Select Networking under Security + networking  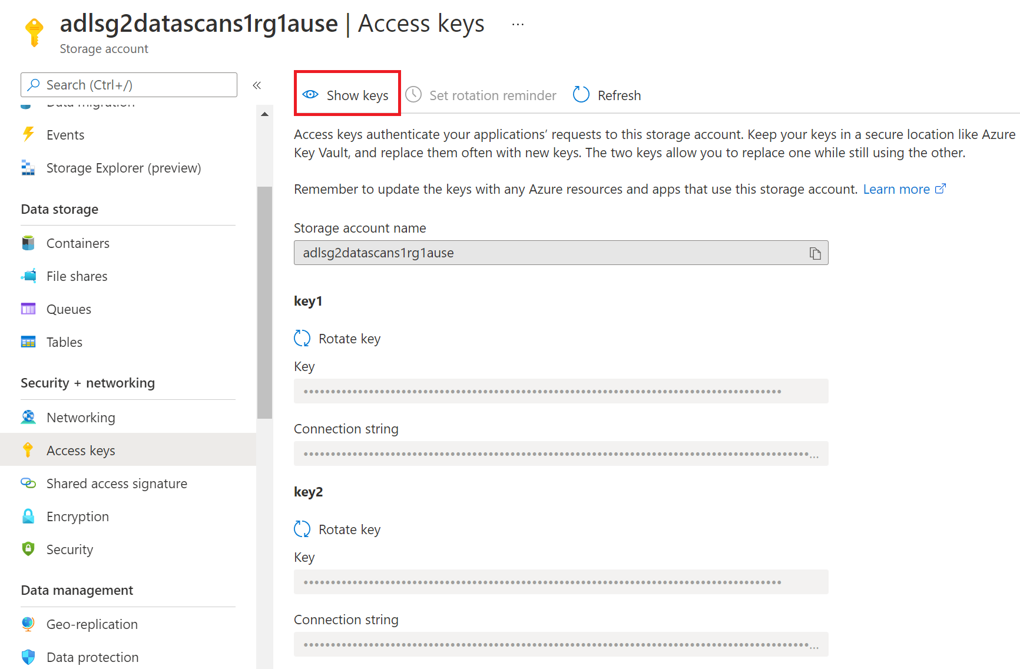[81, 417]
